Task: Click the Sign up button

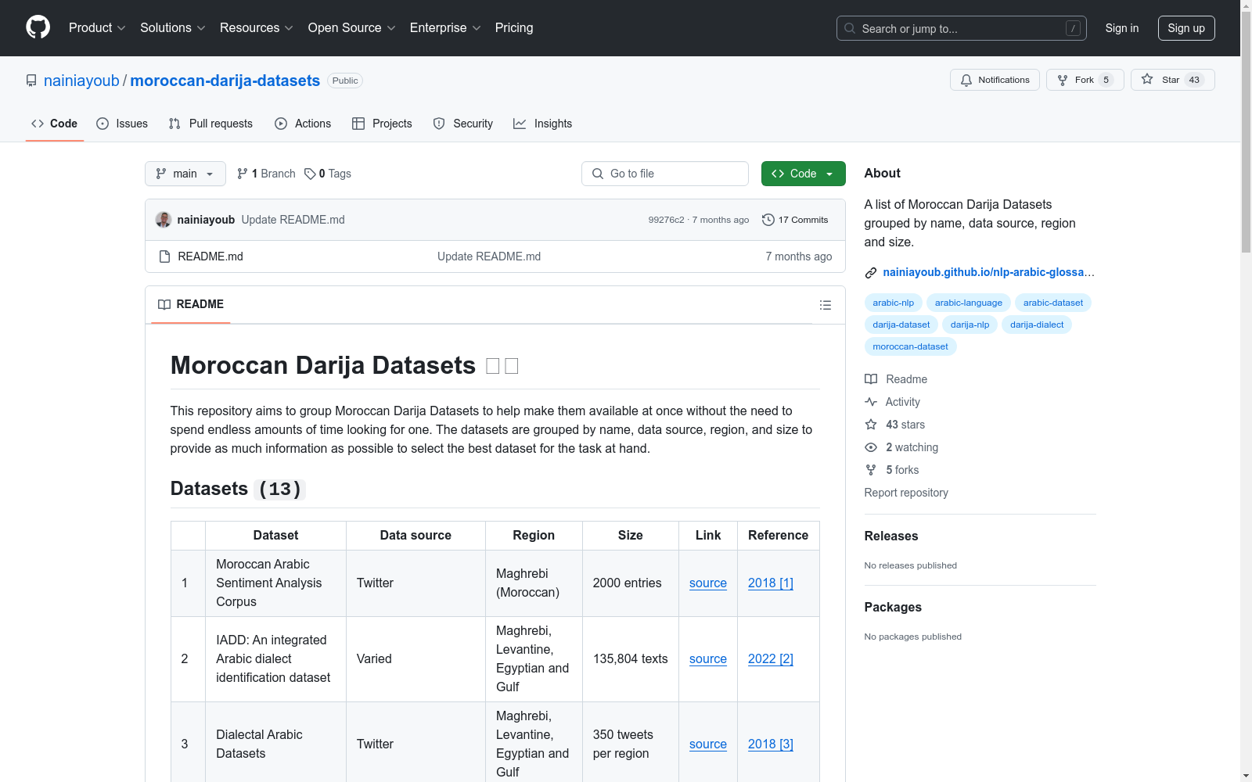Action: [1186, 28]
